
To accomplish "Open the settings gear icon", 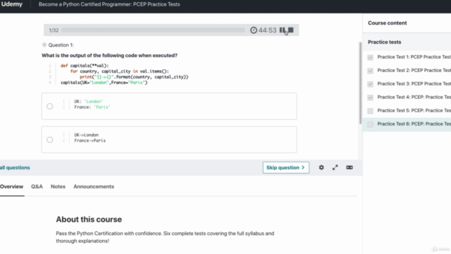I will (321, 167).
